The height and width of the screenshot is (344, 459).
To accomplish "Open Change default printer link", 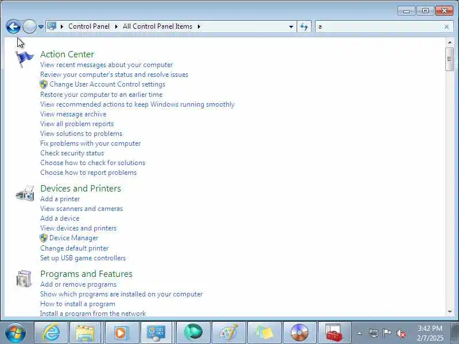I will point(75,248).
